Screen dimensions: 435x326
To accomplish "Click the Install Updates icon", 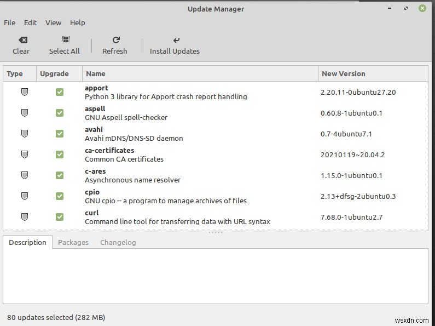I will coord(176,40).
